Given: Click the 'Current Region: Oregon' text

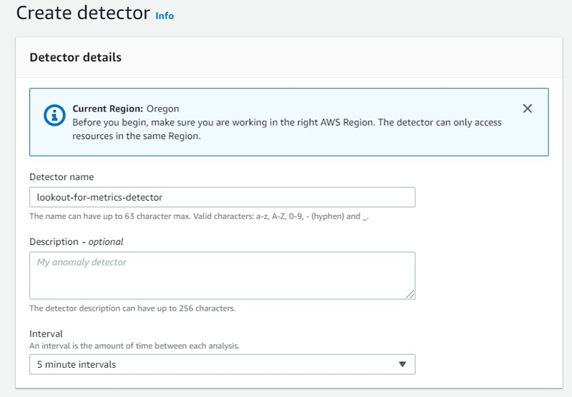Looking at the screenshot, I should (x=126, y=109).
